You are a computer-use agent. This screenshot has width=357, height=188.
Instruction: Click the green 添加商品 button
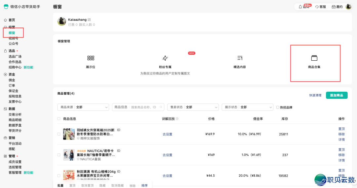[337, 95]
